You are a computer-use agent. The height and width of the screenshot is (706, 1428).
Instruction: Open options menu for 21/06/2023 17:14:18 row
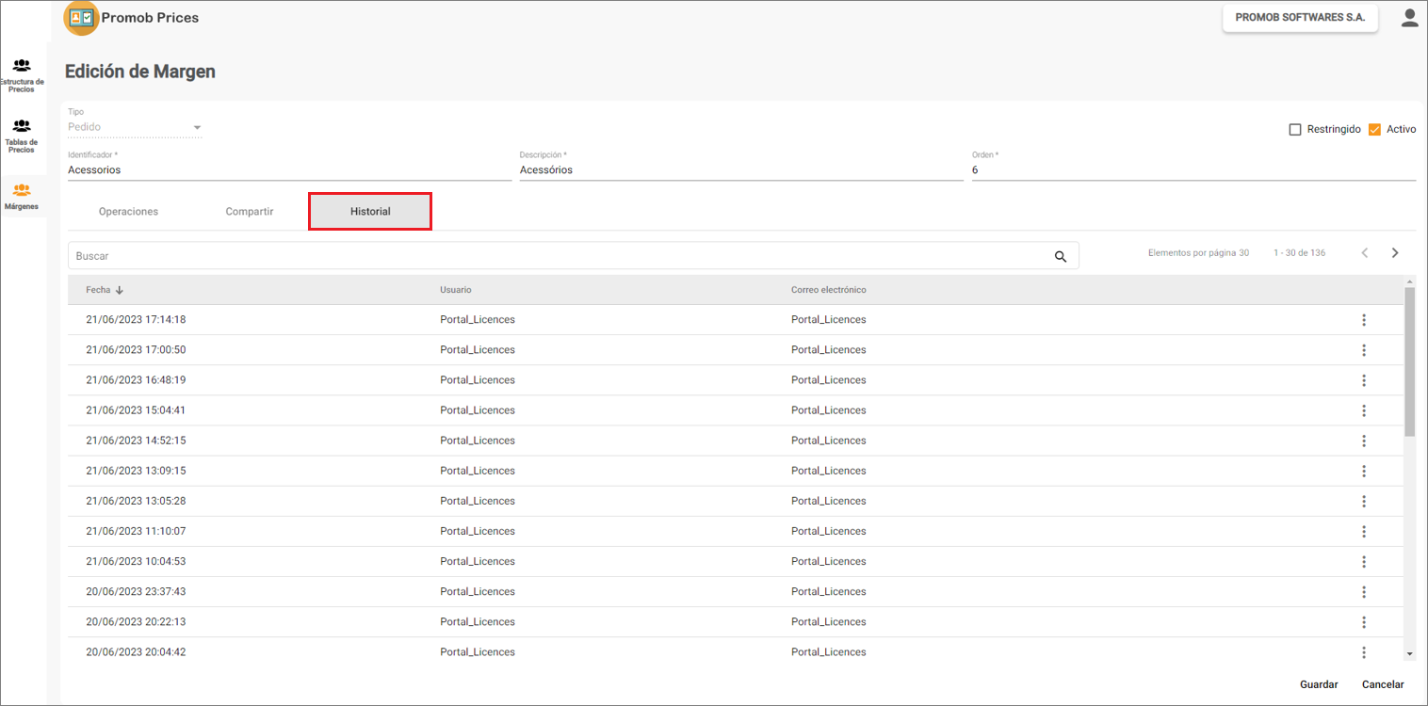coord(1364,320)
